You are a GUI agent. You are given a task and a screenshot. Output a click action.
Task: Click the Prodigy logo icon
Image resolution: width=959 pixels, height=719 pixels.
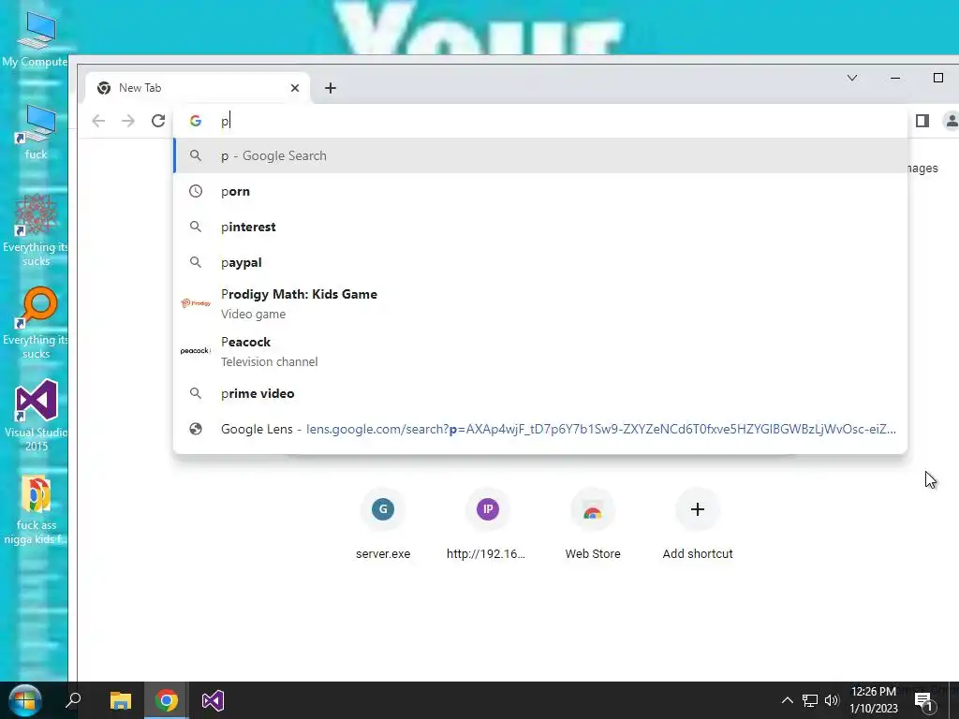click(196, 303)
